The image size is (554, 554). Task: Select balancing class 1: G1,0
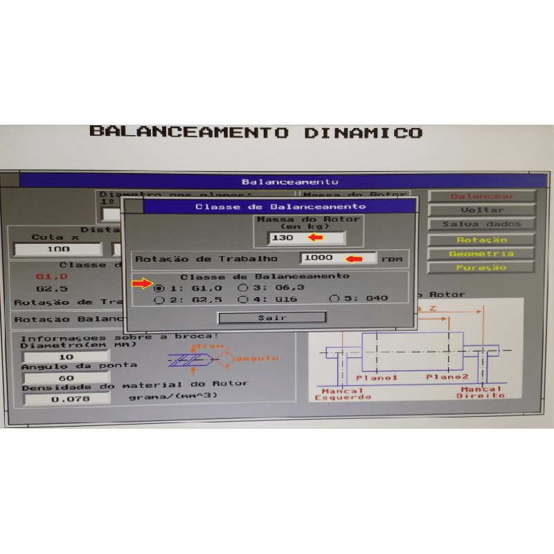tap(160, 287)
